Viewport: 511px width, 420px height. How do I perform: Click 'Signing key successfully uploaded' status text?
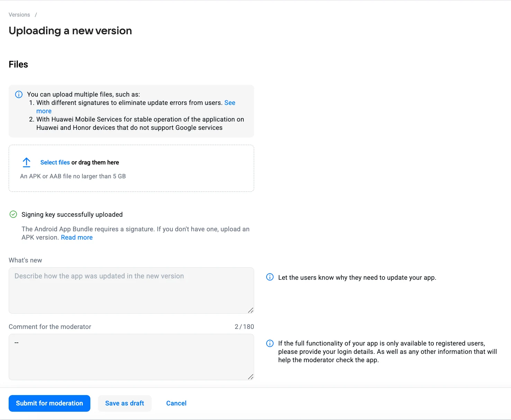(72, 215)
